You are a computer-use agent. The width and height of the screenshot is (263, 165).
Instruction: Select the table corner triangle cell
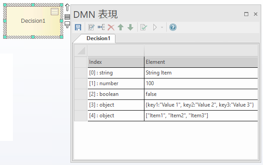[81, 50]
